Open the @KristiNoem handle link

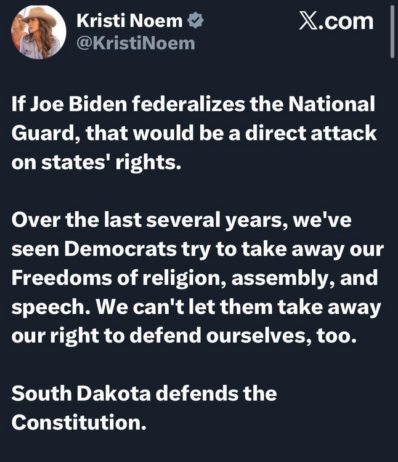pos(135,43)
